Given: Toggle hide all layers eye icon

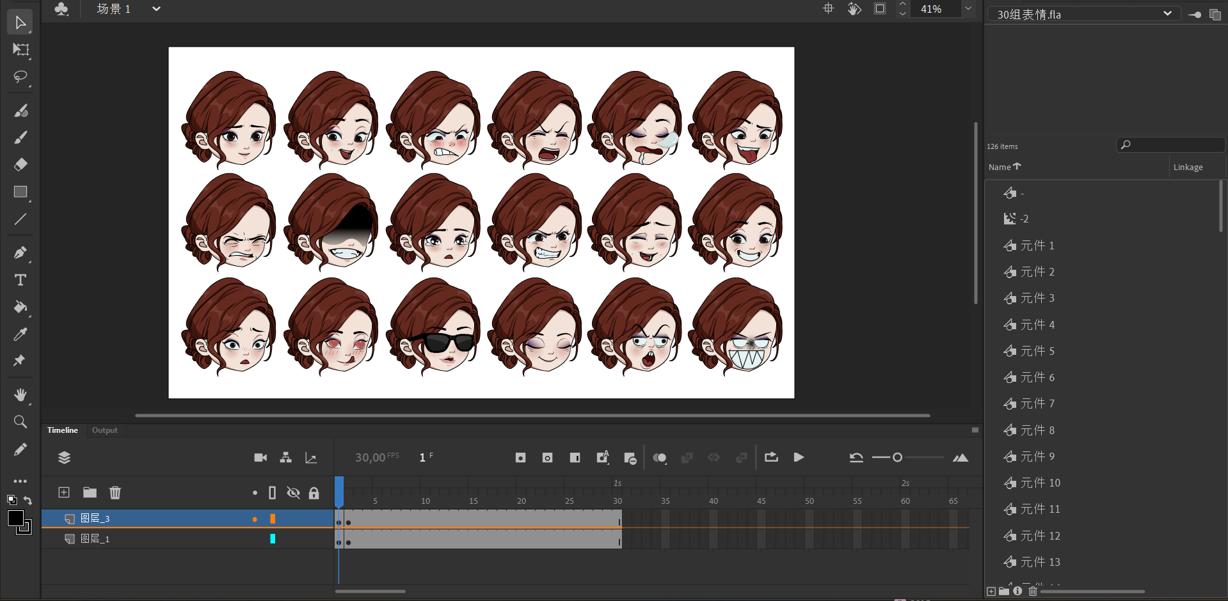Looking at the screenshot, I should [x=293, y=492].
